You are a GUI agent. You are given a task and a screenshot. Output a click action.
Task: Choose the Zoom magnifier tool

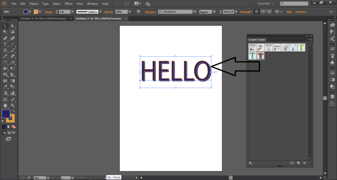(x=13, y=105)
